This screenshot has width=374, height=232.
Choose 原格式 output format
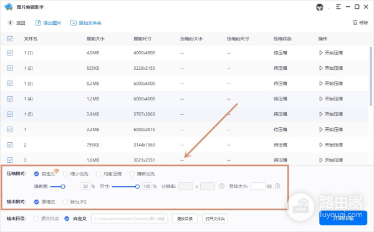[36, 202]
